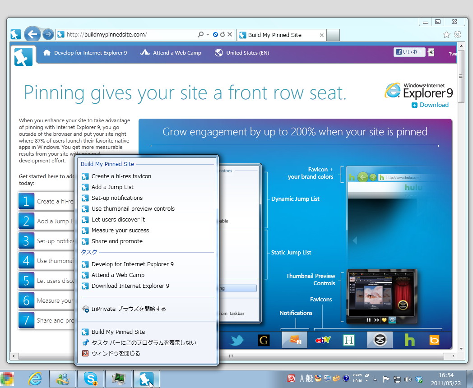473x388 pixels.
Task: Close the Build My Pinned Site tab
Action: [x=321, y=35]
